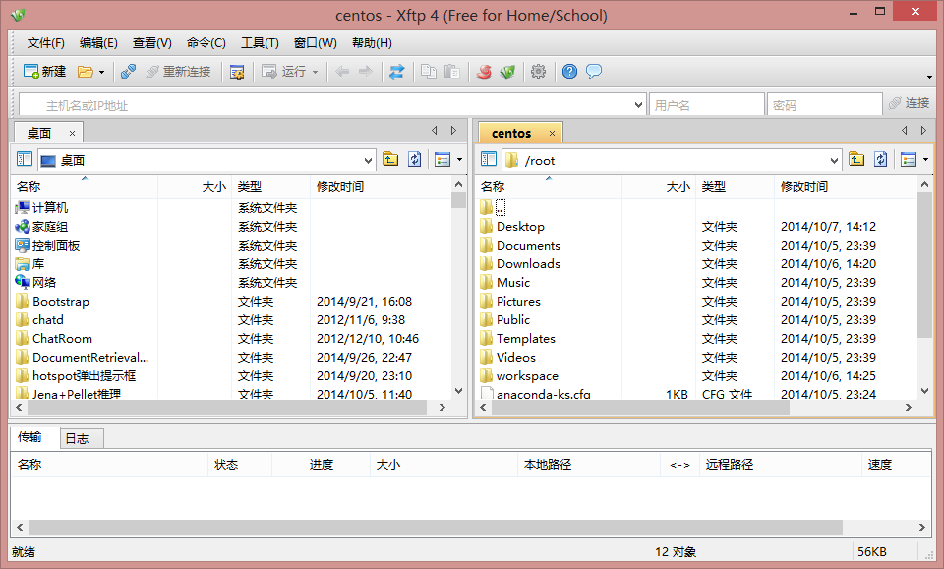The image size is (944, 569).
Task: Close the 桌面 local tab
Action: point(72,133)
